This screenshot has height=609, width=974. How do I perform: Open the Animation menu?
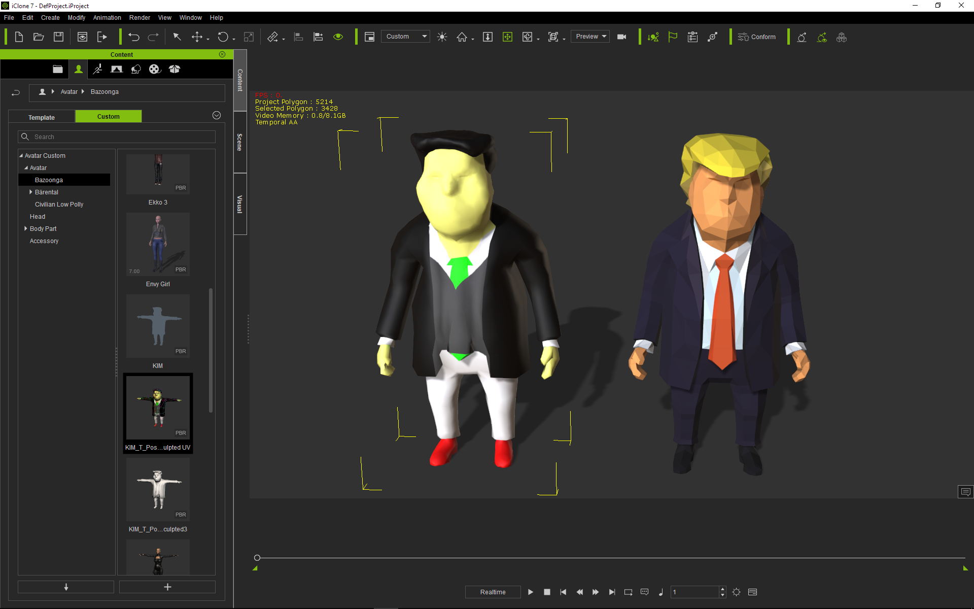click(107, 18)
